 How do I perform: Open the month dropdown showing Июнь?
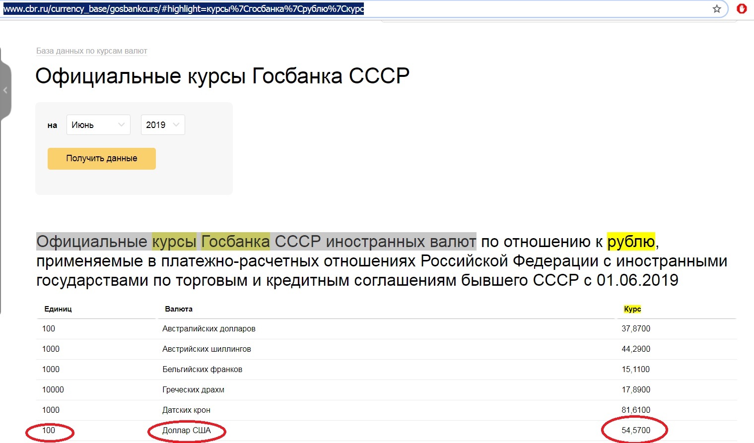[98, 125]
